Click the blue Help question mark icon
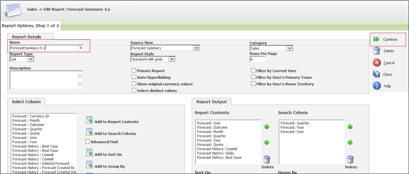The width and height of the screenshot is (409, 174). (x=377, y=86)
